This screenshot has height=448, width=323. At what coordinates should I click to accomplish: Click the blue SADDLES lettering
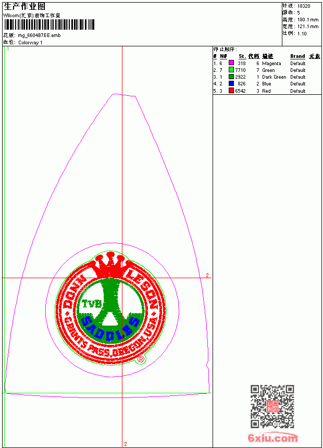pyautogui.click(x=110, y=329)
